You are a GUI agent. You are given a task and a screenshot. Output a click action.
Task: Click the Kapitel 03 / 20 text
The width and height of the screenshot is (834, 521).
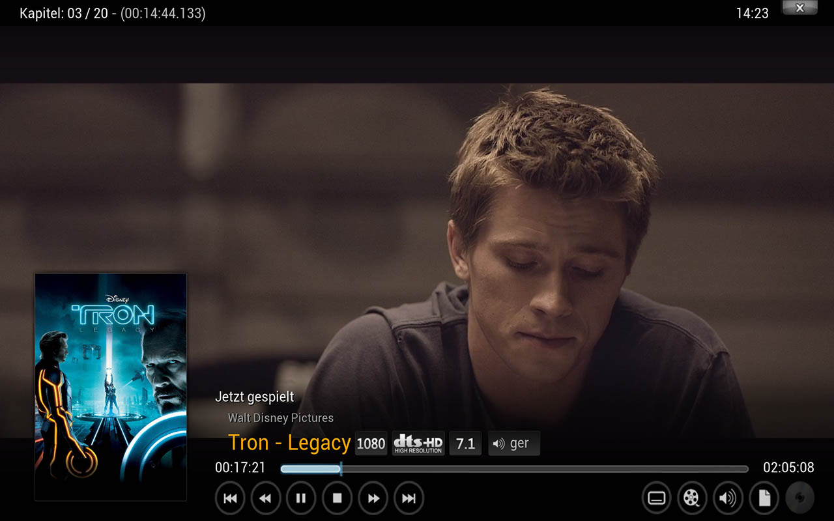[x=64, y=13]
